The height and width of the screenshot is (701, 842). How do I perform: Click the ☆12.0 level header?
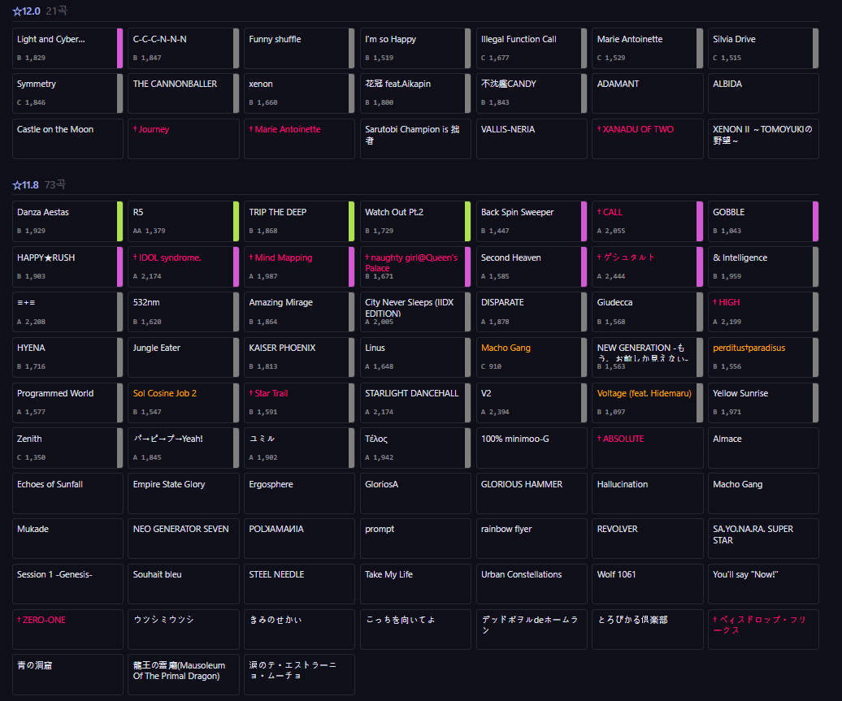click(26, 11)
